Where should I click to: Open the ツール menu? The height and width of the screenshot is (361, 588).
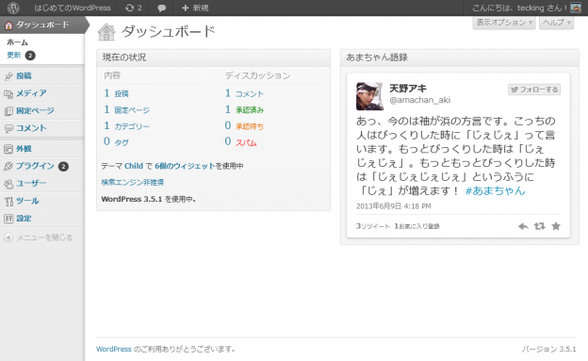[x=27, y=201]
